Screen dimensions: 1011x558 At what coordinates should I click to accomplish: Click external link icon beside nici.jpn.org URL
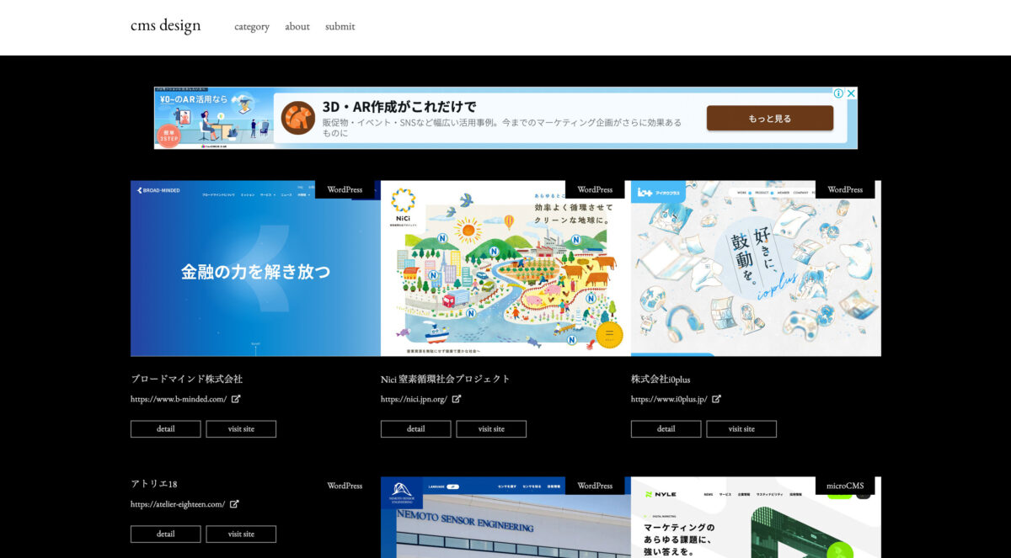click(457, 399)
